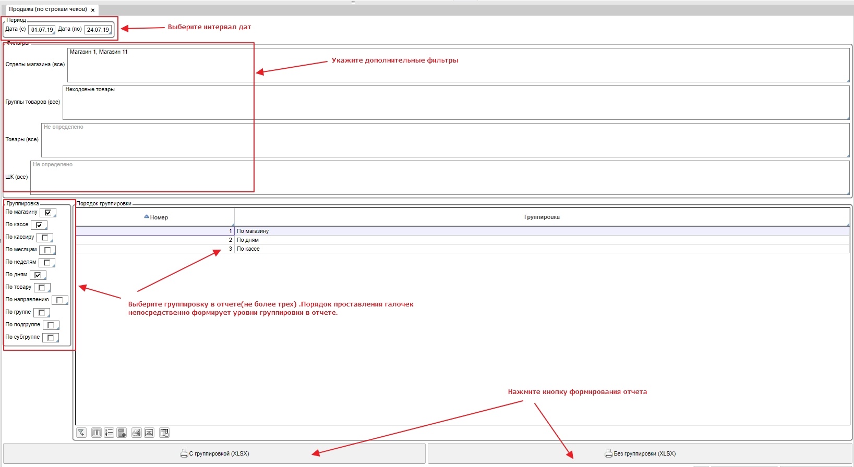Viewport: 854px width, 467px height.
Task: Enable grouping 'По месяцам' checkbox
Action: (47, 250)
